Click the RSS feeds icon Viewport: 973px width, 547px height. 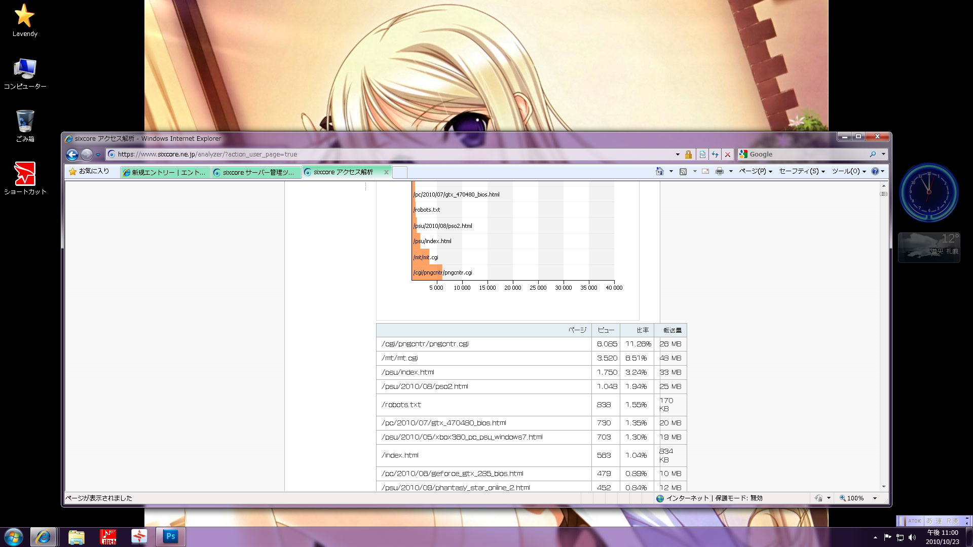point(683,171)
